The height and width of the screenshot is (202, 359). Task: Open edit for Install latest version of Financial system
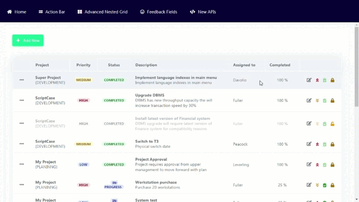click(x=309, y=123)
